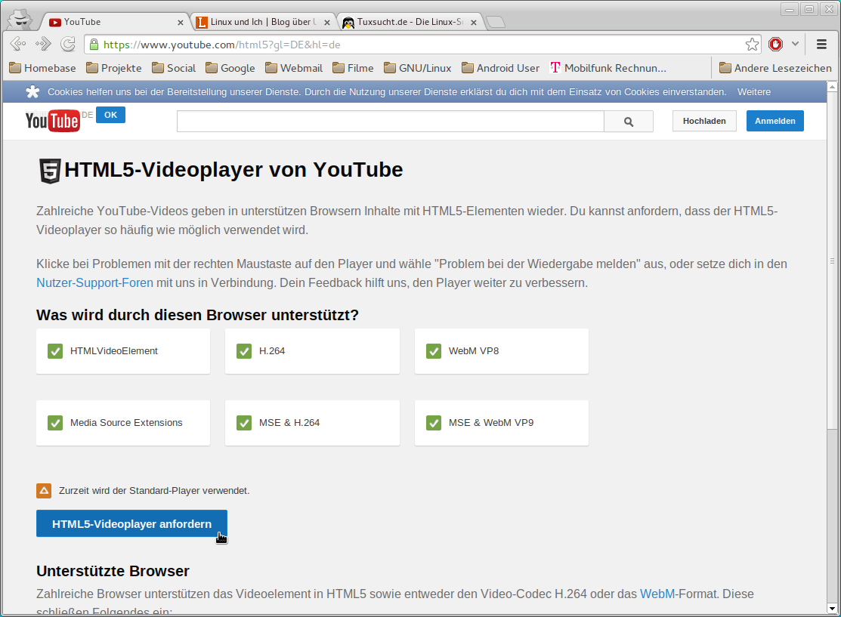The height and width of the screenshot is (617, 841).
Task: Click the vertical scrollbar down arrow
Action: pos(833,608)
